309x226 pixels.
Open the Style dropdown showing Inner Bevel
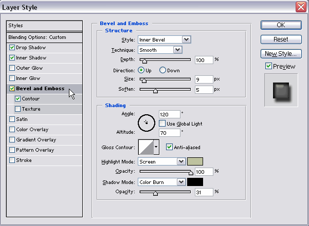click(x=165, y=39)
